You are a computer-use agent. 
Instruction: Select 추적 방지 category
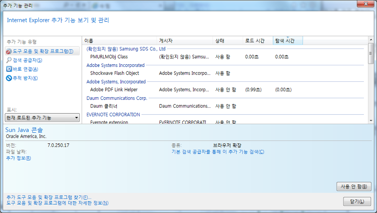25,78
